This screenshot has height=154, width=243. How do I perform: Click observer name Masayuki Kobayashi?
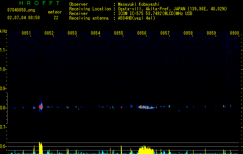(139, 4)
